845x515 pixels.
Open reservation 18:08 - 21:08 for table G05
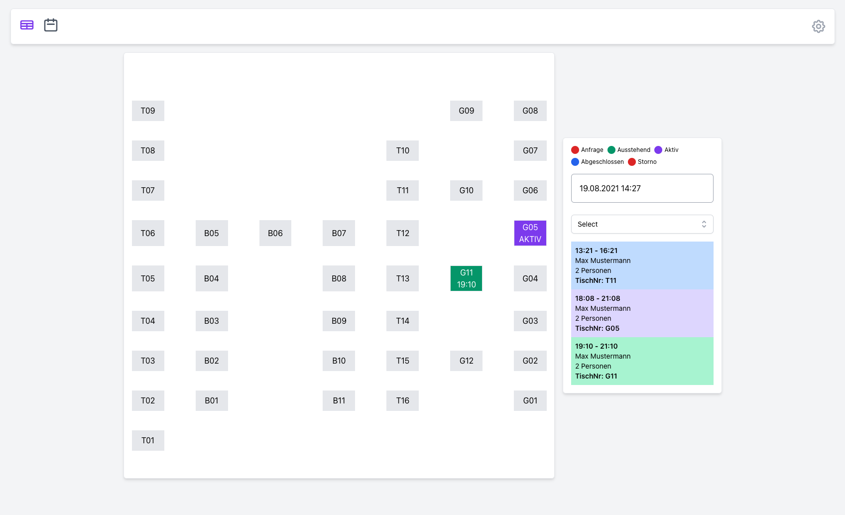(x=642, y=313)
